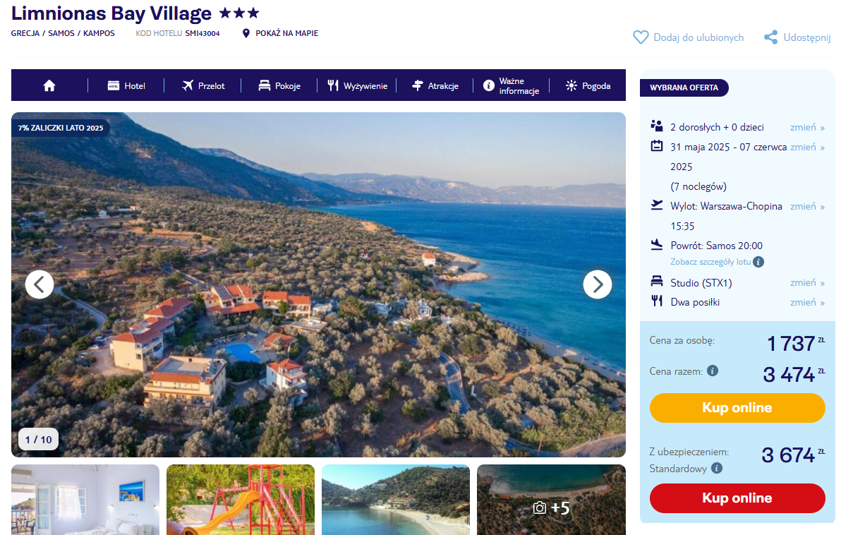
Task: Click info icon next to Cena razem
Action: click(713, 371)
